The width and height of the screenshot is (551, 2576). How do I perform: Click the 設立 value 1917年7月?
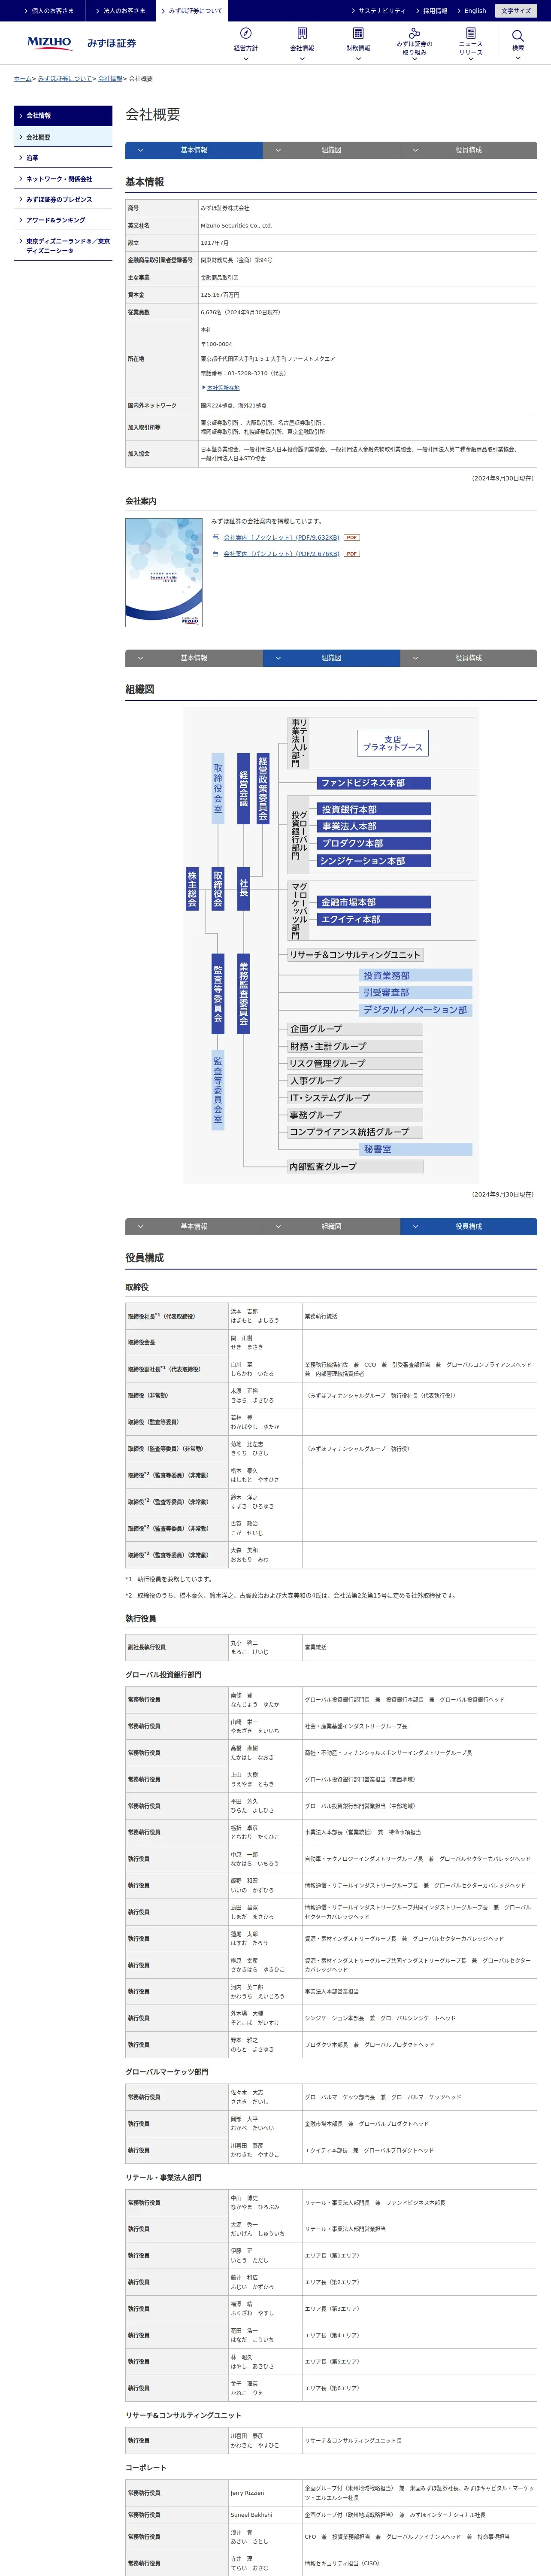214,242
